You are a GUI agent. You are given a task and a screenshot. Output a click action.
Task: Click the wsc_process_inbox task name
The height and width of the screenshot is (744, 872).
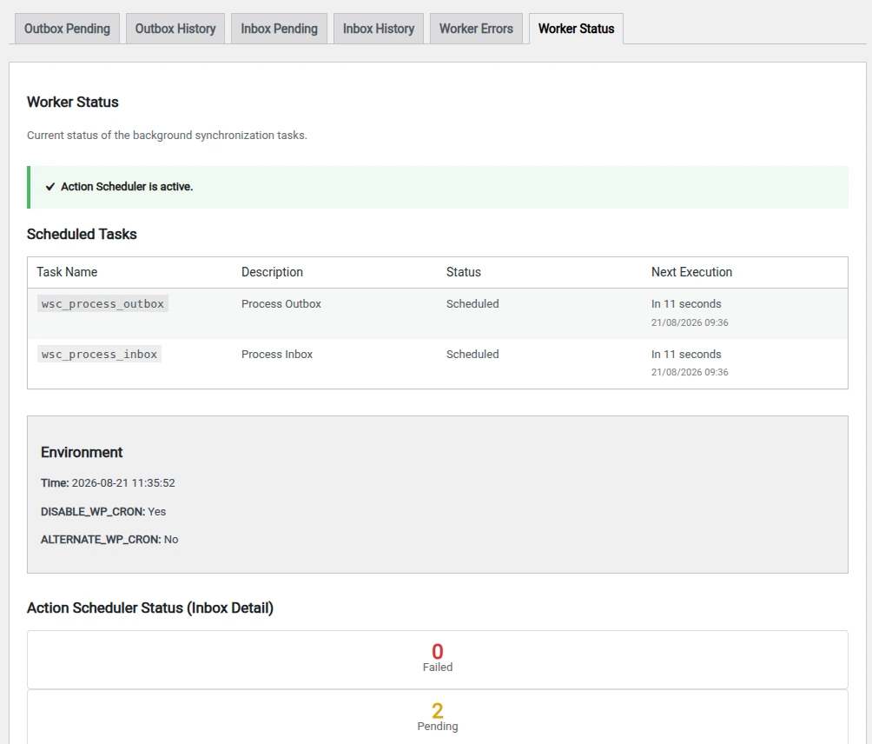tap(100, 355)
